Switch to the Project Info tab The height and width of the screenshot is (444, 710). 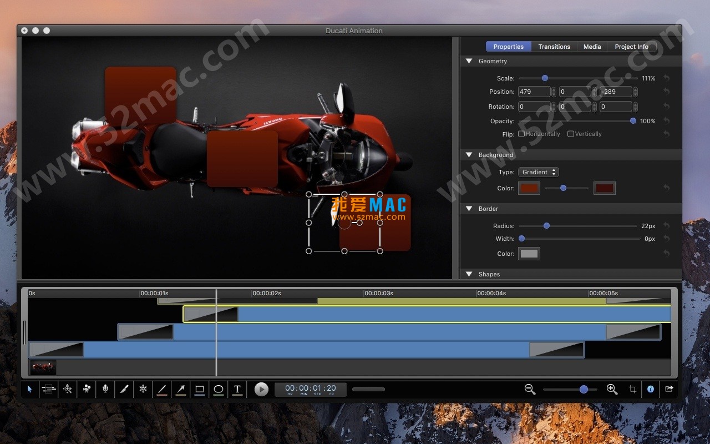[632, 47]
